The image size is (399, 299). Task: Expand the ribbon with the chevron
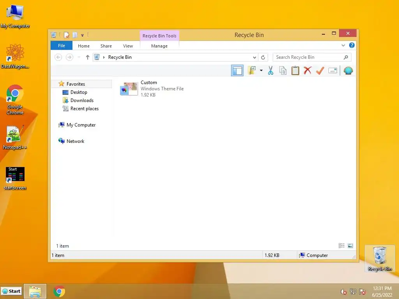343,46
